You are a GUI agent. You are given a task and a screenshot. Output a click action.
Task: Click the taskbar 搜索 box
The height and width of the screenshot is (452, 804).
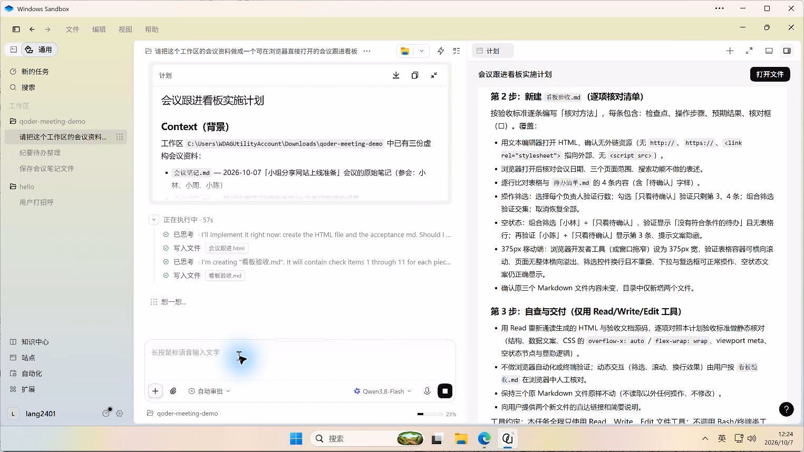(367, 438)
